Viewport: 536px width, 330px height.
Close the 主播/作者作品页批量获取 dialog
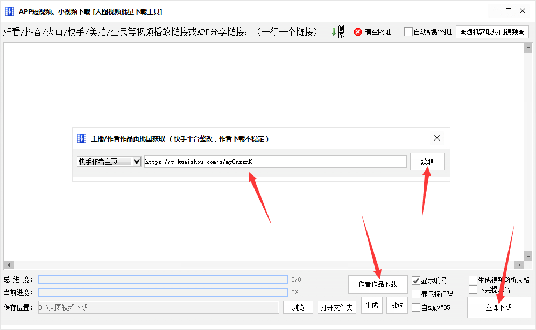coord(437,138)
